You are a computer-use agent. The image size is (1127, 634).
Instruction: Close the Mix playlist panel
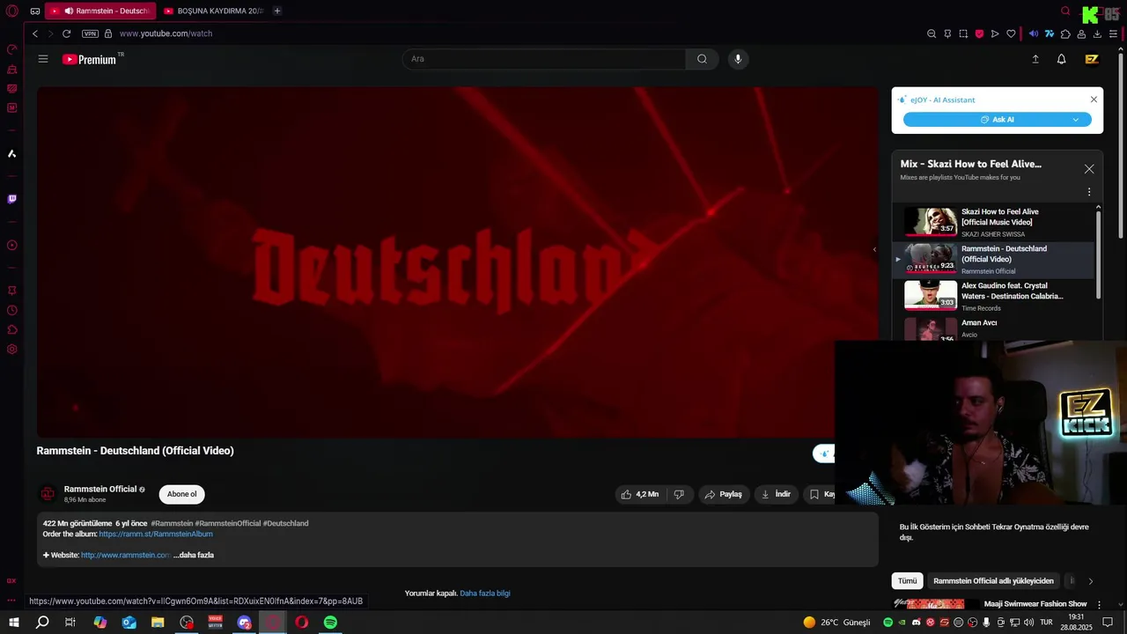(1089, 169)
